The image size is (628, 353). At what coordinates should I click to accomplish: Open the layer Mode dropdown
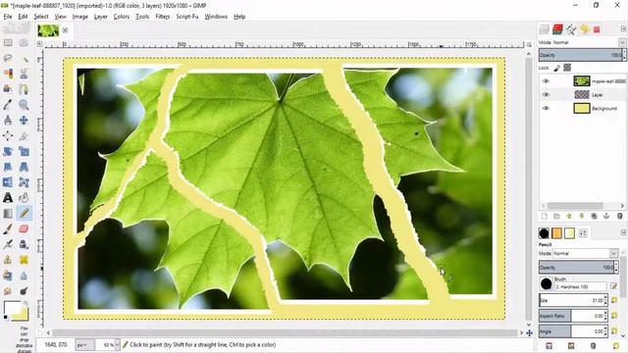click(x=621, y=42)
